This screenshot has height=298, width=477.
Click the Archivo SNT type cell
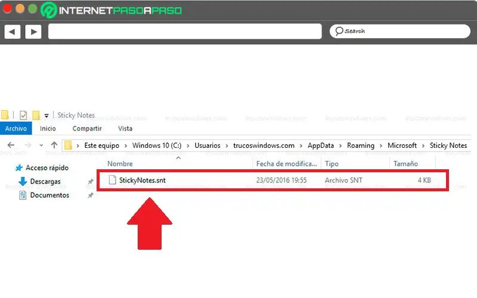click(343, 180)
